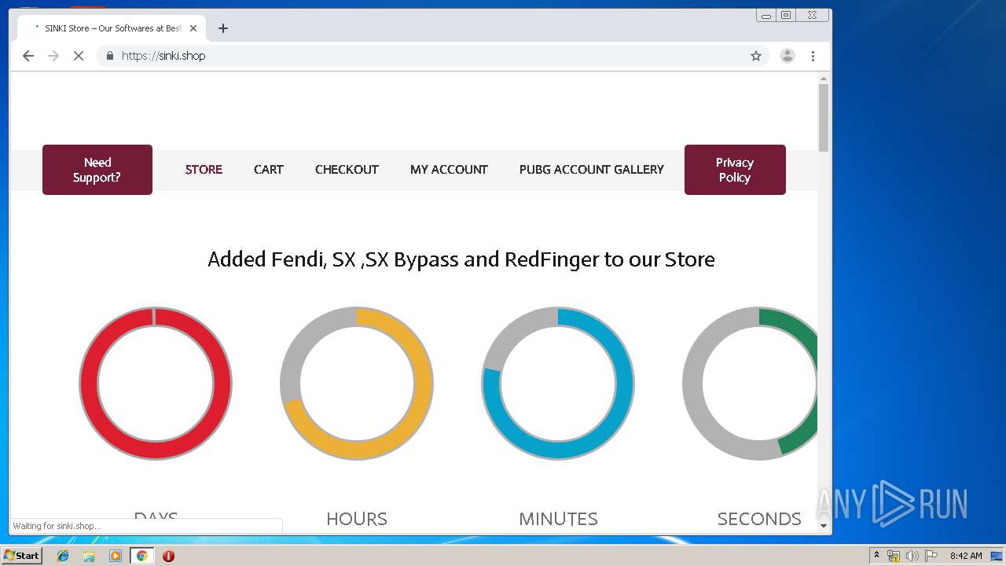This screenshot has height=566, width=1006.
Task: Close the SINKI Store tab
Action: [x=193, y=28]
